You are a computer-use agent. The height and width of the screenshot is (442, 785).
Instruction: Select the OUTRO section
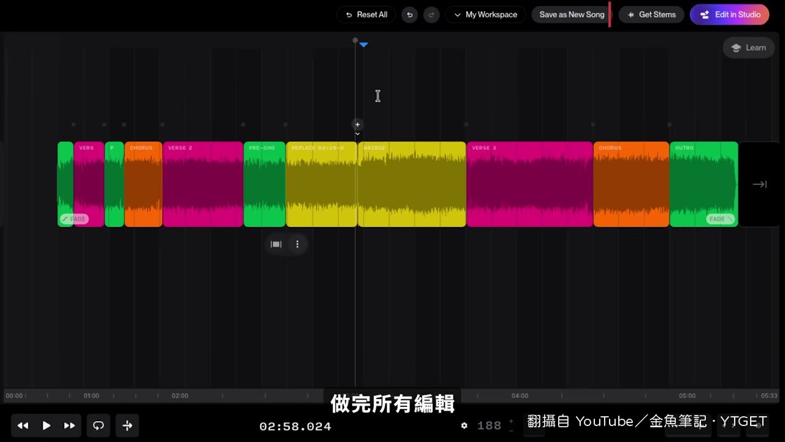pos(704,184)
